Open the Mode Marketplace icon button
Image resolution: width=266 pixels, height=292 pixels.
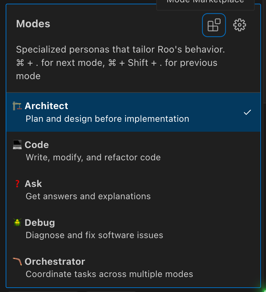tap(214, 25)
